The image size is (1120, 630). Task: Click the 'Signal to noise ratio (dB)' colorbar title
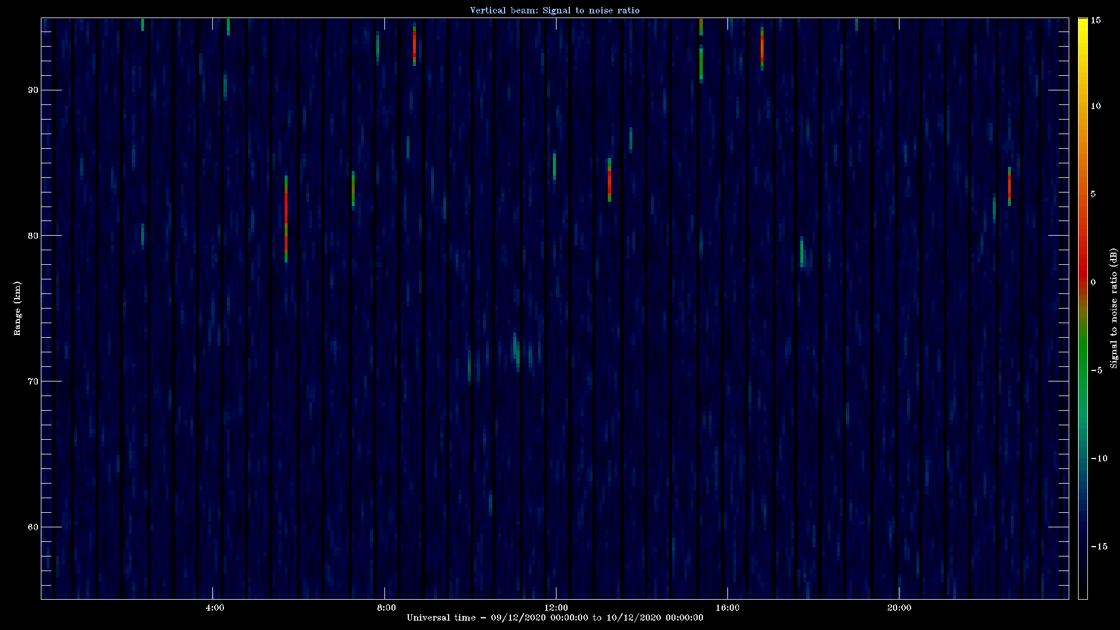(1114, 308)
